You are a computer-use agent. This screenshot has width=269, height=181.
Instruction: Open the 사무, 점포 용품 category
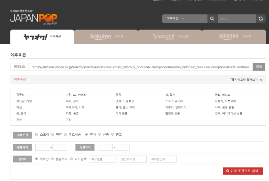click(x=224, y=107)
